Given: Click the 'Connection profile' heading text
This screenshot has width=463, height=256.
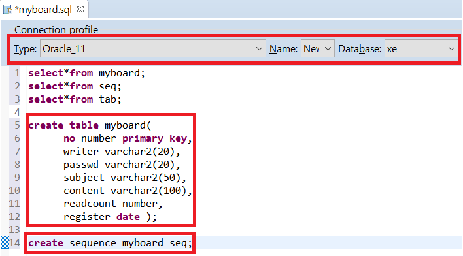Looking at the screenshot, I should [56, 30].
